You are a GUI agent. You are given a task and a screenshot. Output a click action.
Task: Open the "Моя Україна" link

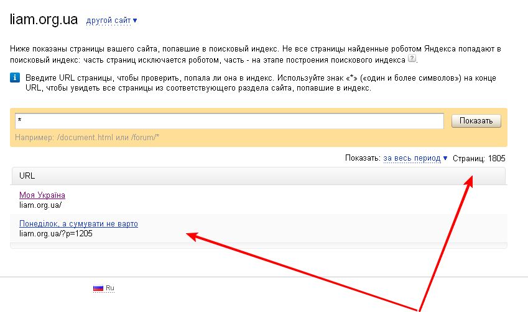coord(42,195)
